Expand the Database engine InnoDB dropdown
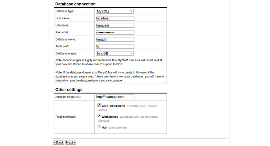This screenshot has height=146, width=270. coord(114,53)
